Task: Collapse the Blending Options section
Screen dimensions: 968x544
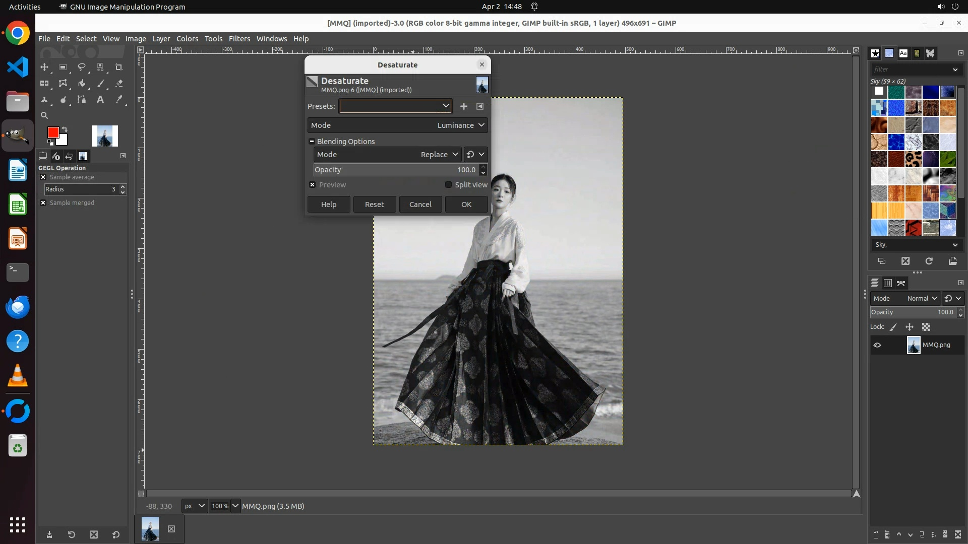Action: 312,142
